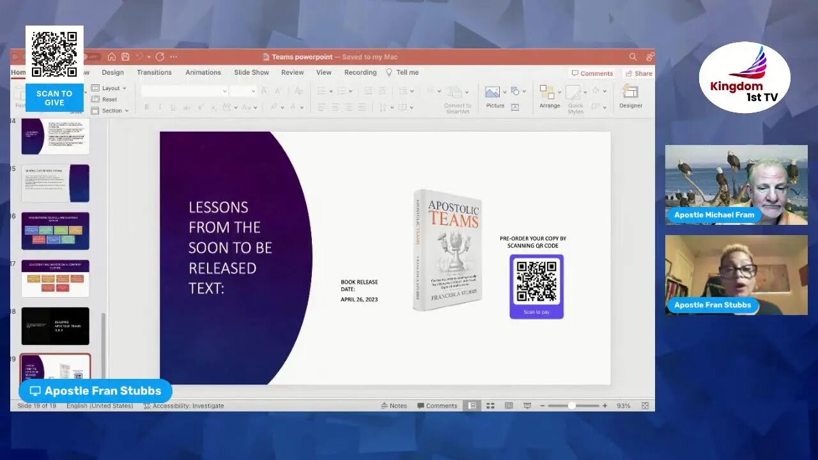The image size is (818, 460).
Task: Open the Transitions tab
Action: pyautogui.click(x=154, y=73)
